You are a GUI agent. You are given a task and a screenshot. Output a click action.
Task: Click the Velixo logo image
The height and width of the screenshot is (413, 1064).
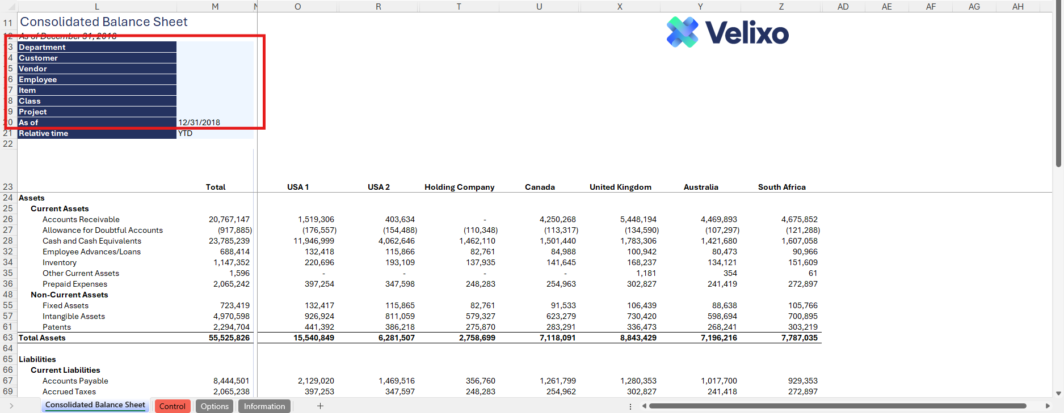727,32
